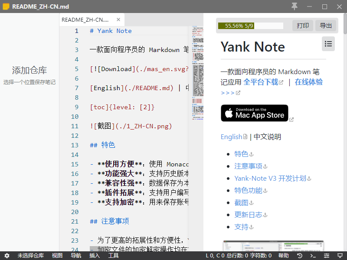This screenshot has height=260, width=347.
Task: Click the Mac App Store download badge
Action: [254, 113]
